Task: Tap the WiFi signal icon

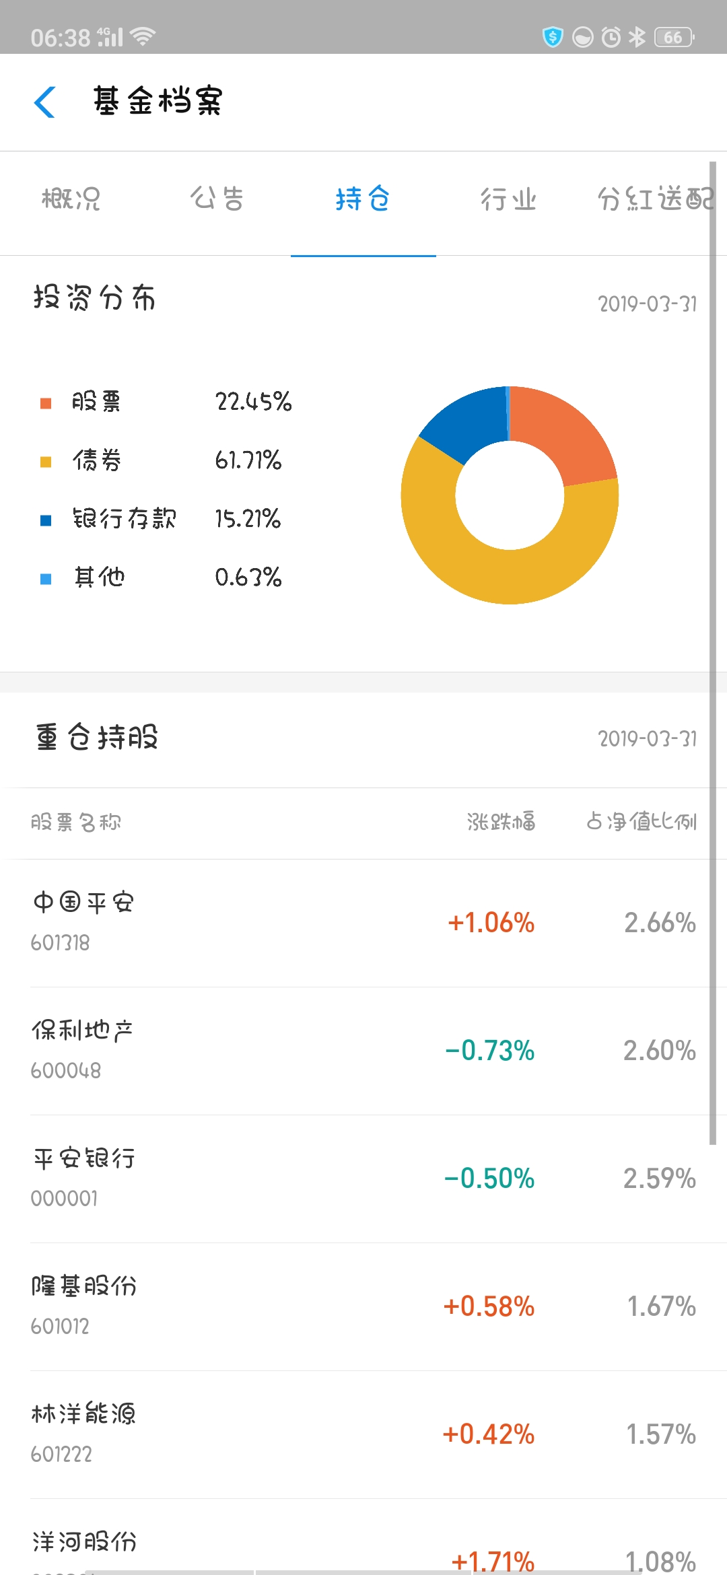Action: point(142,36)
